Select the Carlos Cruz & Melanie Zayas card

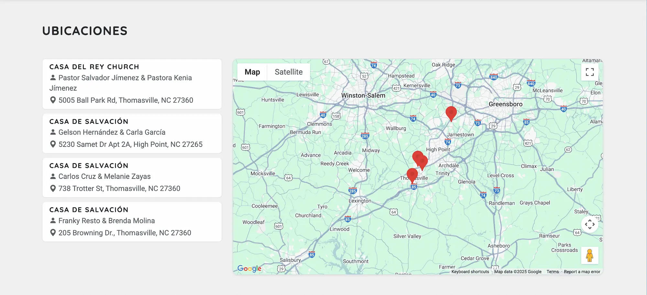tap(132, 177)
